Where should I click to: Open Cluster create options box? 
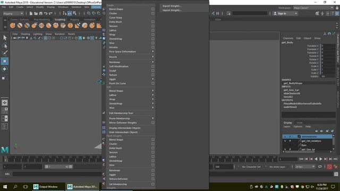coord(153,13)
